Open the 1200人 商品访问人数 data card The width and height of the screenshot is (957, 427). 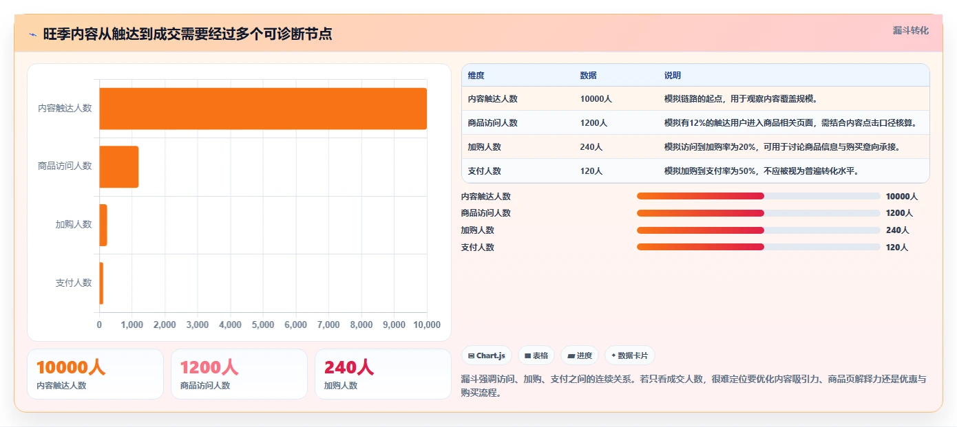click(239, 374)
